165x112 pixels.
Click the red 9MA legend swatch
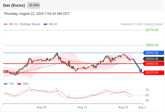point(19,84)
